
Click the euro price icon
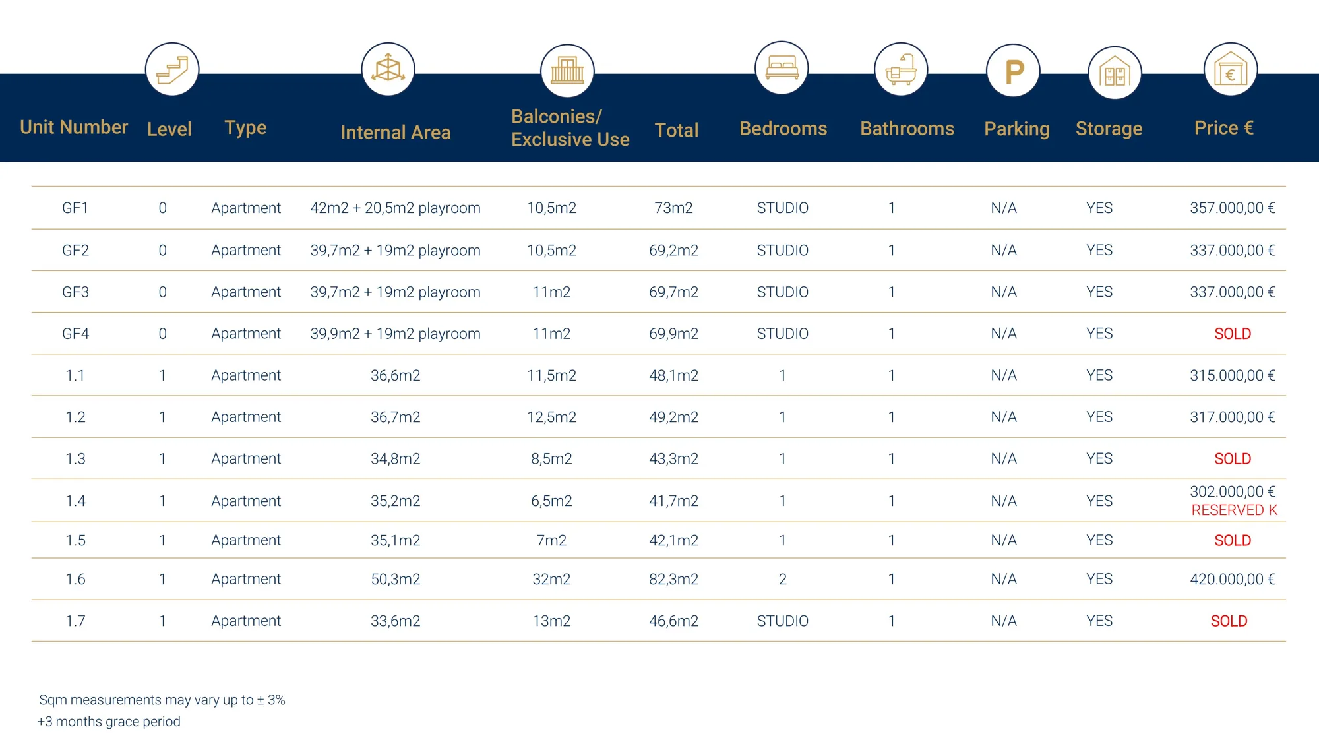pos(1231,69)
